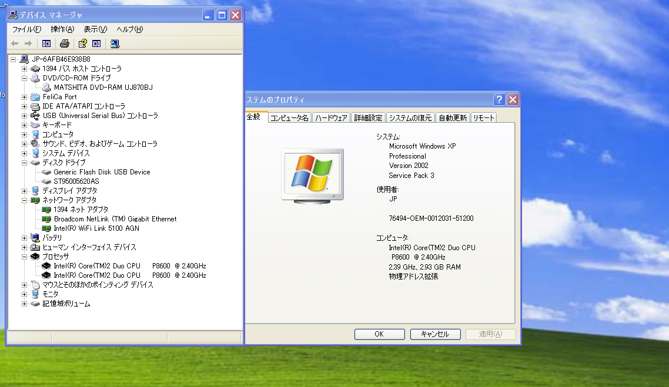Collapse the プロセッサ node
This screenshot has height=387, width=669.
pos(24,257)
